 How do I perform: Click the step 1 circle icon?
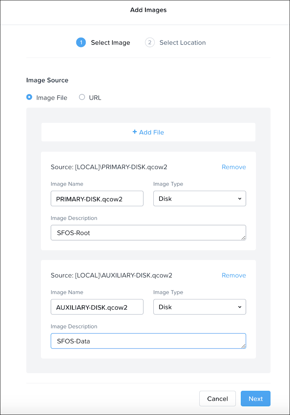[81, 43]
